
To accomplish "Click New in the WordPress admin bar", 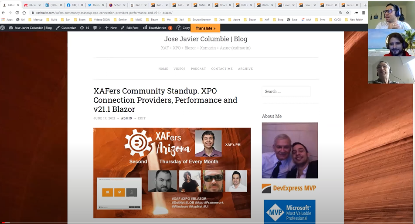I will point(111,28).
